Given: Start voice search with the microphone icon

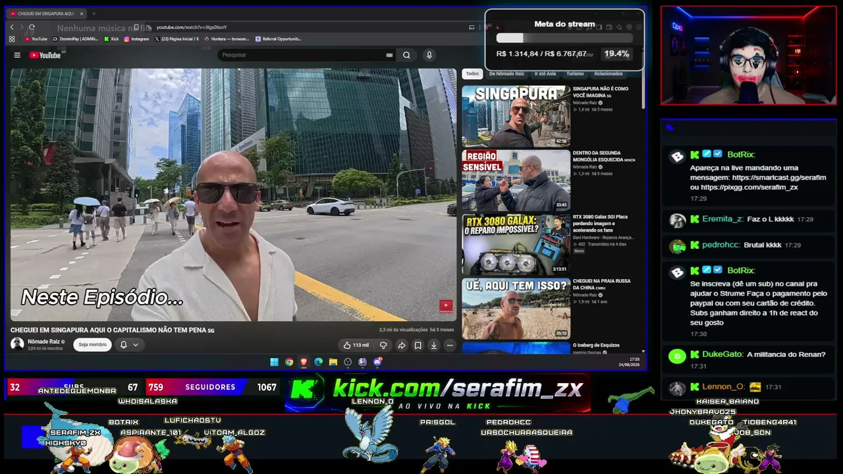Looking at the screenshot, I should click(x=429, y=55).
